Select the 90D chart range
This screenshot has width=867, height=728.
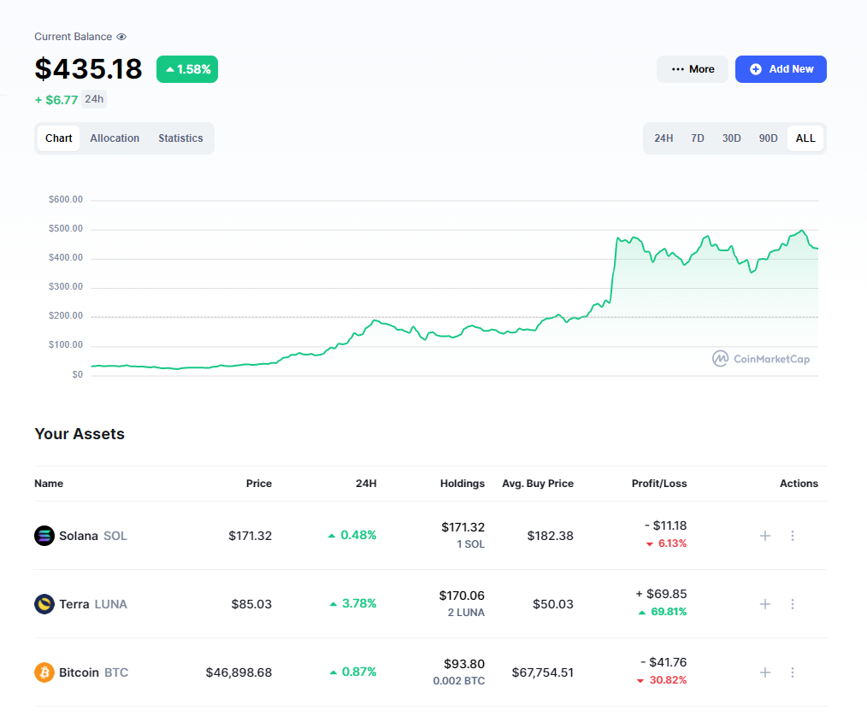[x=768, y=138]
